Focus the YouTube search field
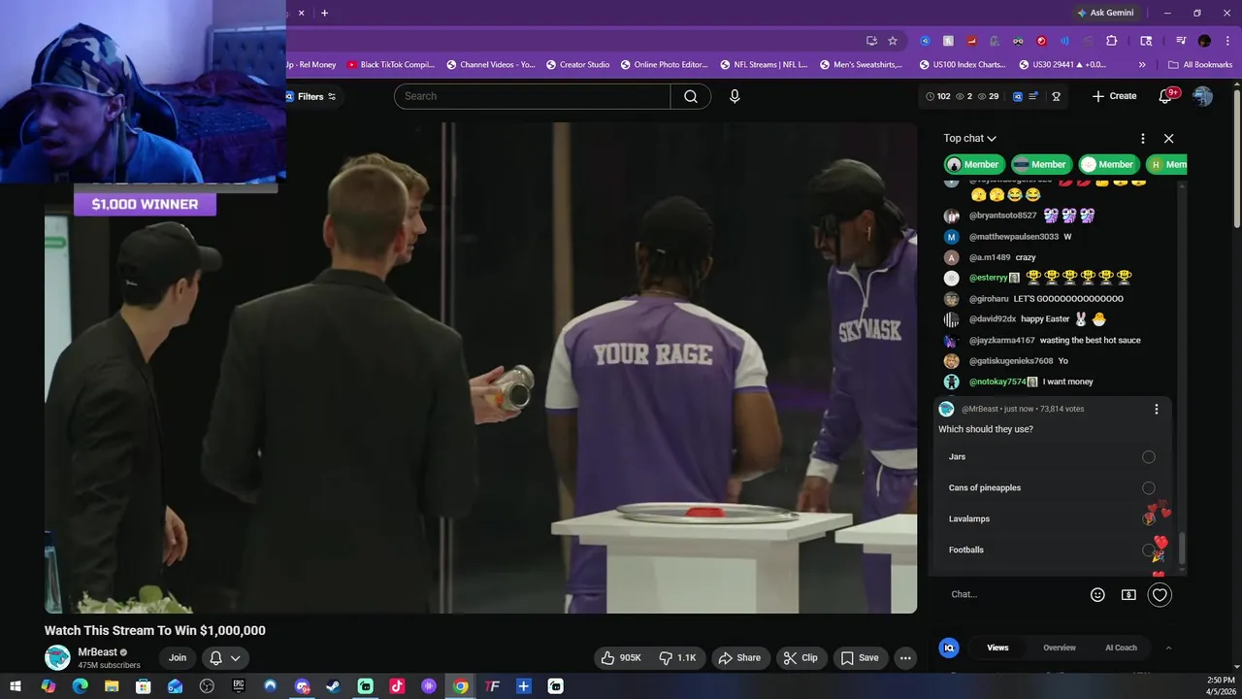The image size is (1242, 699). [x=532, y=96]
